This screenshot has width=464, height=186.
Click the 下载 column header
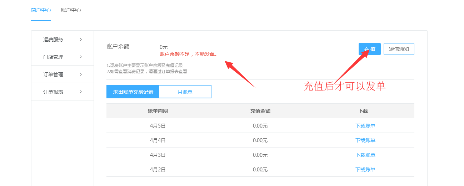coord(363,111)
